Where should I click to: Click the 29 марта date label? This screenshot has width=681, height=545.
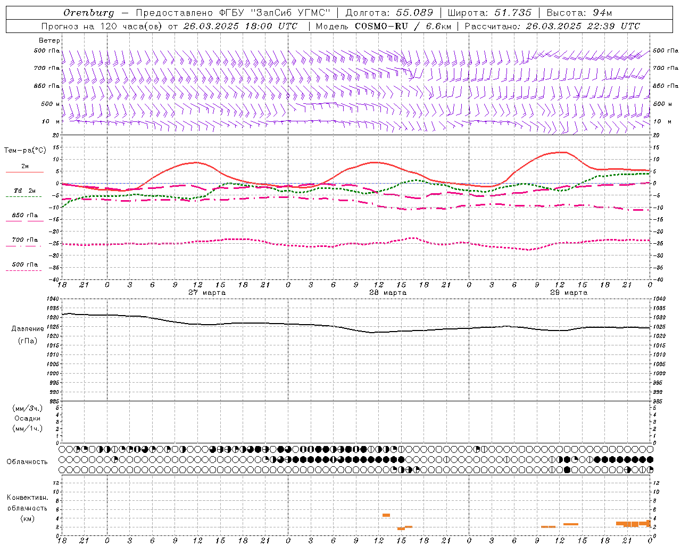click(x=569, y=293)
